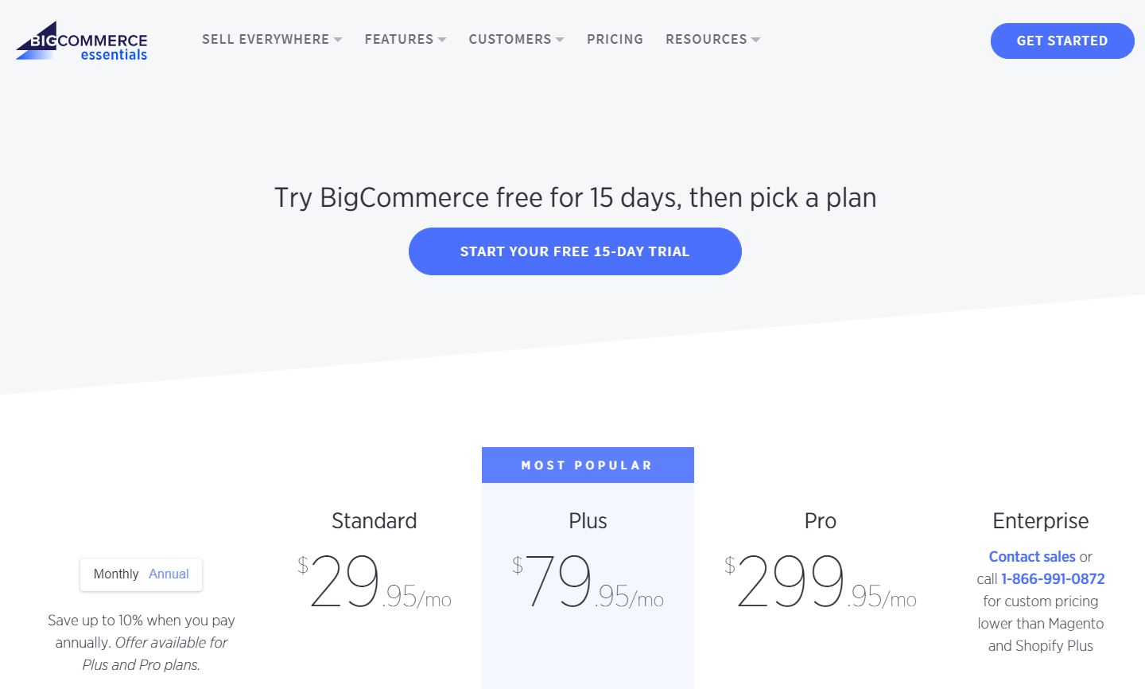Image resolution: width=1145 pixels, height=689 pixels.
Task: Click the Try BigCommerce free headline
Action: (574, 197)
